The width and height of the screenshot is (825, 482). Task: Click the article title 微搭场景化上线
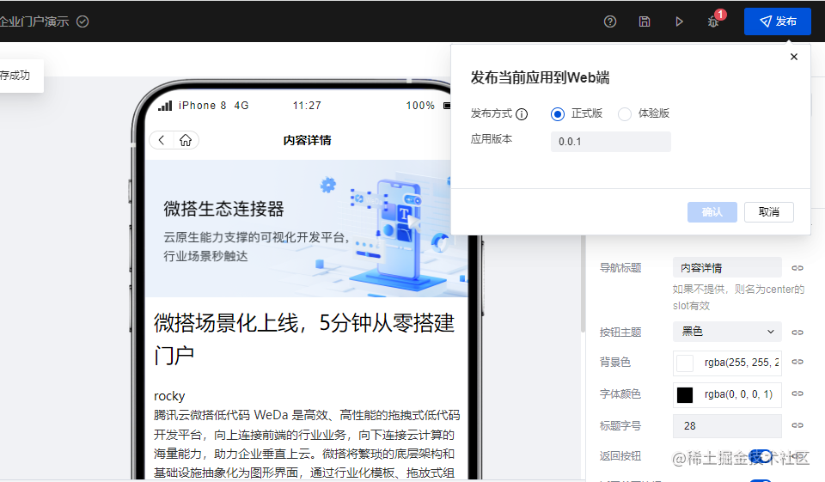click(303, 339)
